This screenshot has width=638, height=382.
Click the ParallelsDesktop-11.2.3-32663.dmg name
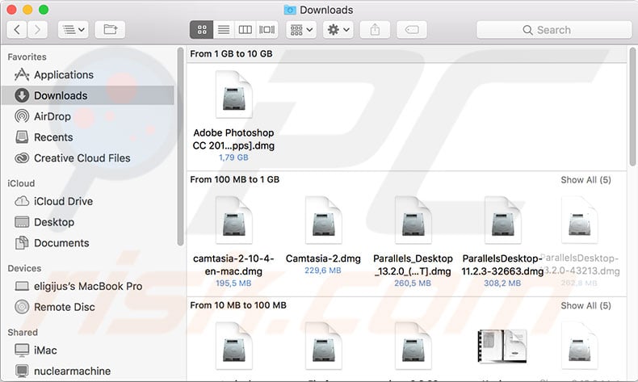[502, 265]
